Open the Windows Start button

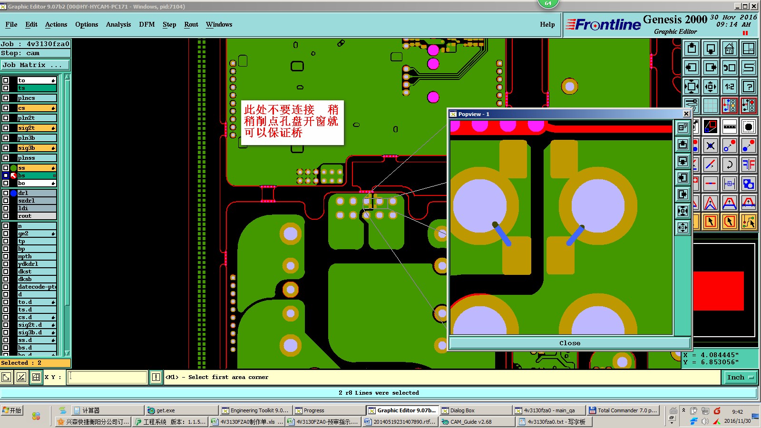click(12, 410)
